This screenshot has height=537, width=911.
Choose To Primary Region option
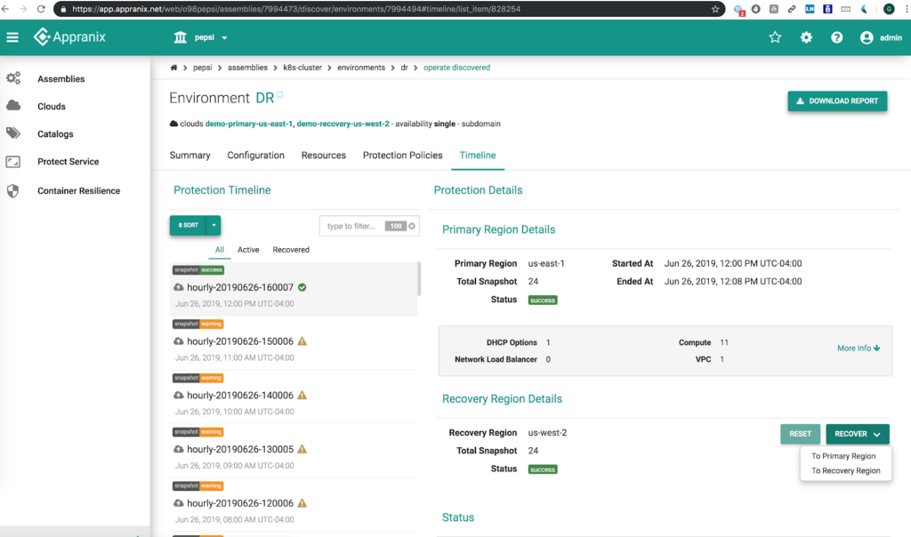(x=843, y=456)
